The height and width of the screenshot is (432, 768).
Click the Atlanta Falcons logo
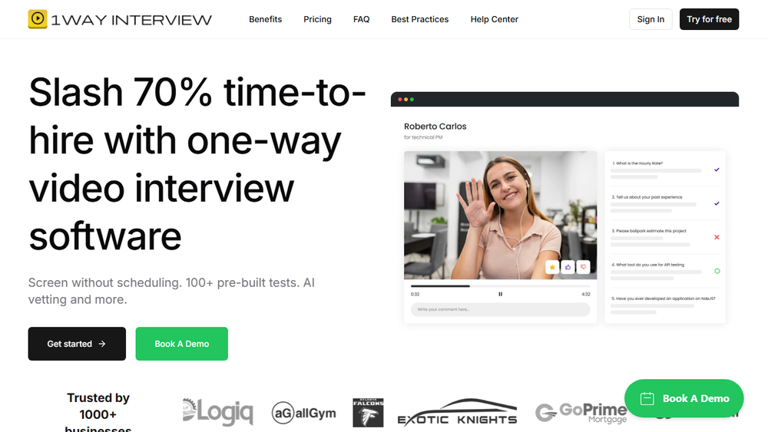click(x=368, y=412)
